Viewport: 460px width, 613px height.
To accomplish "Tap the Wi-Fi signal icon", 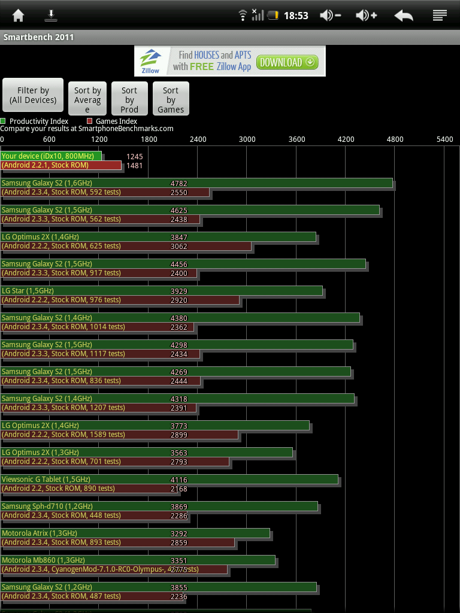I will pyautogui.click(x=243, y=16).
